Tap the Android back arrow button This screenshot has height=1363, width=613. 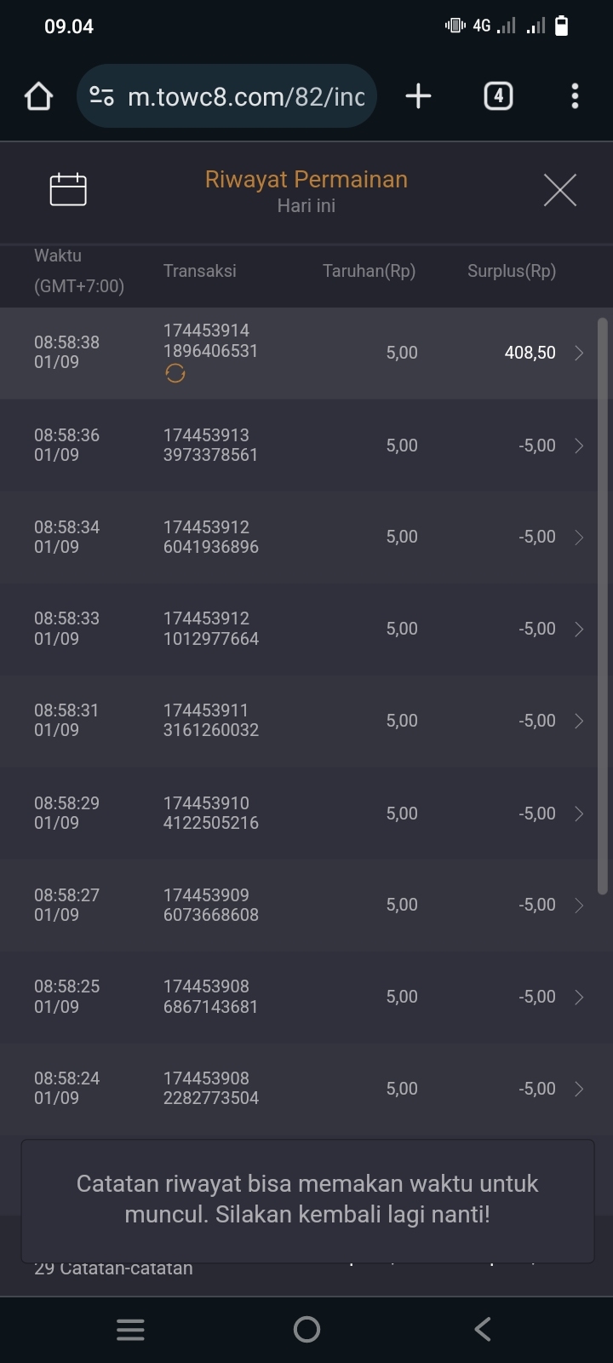click(x=483, y=1329)
